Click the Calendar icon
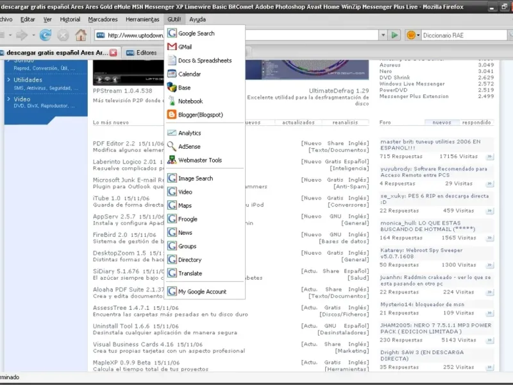Image resolution: width=513 pixels, height=385 pixels. pos(172,74)
